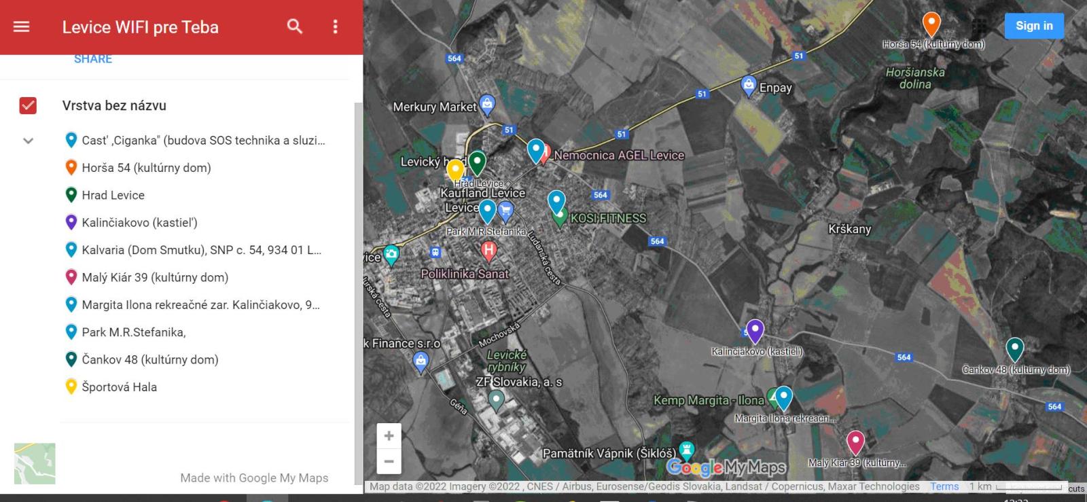Image resolution: width=1087 pixels, height=502 pixels.
Task: Select Malý Kiár 39 in list
Action: [146, 277]
